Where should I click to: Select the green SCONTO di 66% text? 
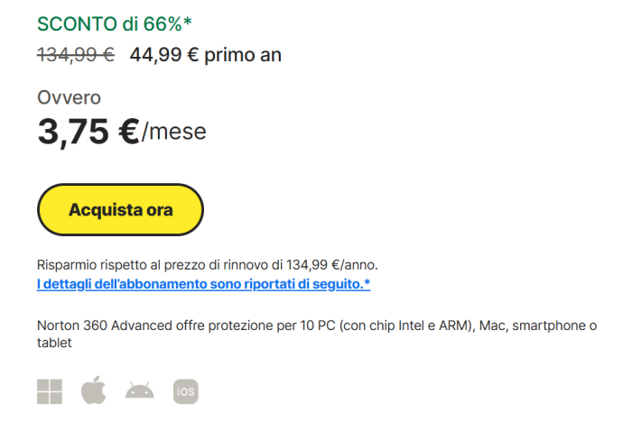tap(115, 24)
